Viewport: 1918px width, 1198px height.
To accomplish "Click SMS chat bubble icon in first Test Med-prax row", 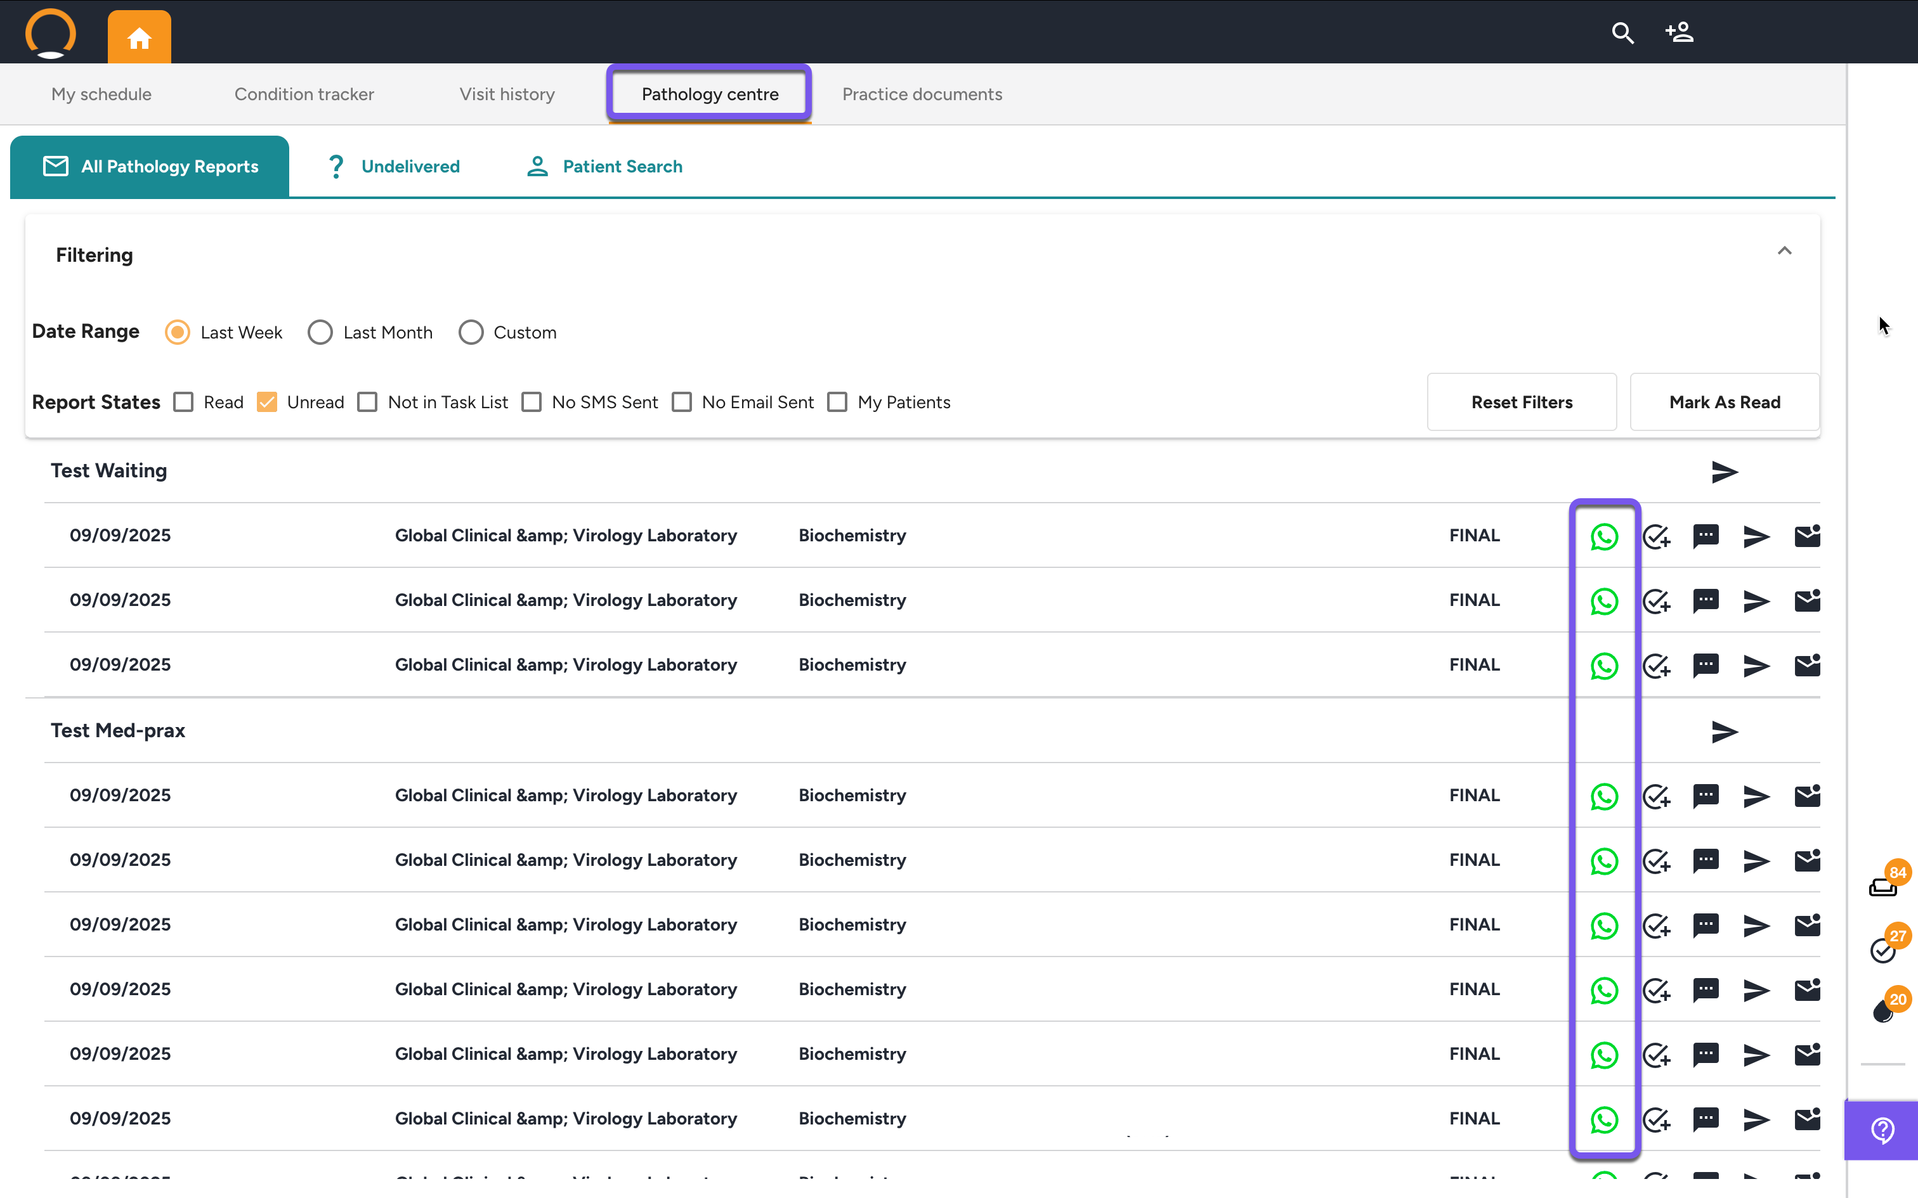I will pos(1706,795).
